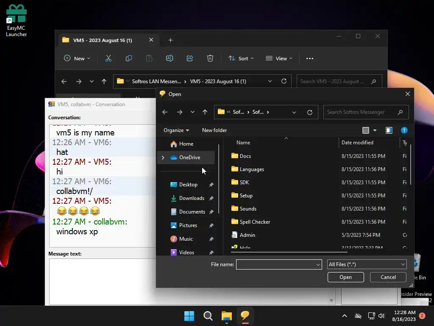Click Open button in dialog
Screen dimensions: 434x326
(346, 277)
